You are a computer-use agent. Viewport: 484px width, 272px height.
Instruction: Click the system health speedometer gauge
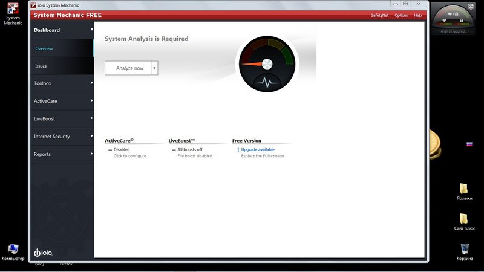[267, 64]
